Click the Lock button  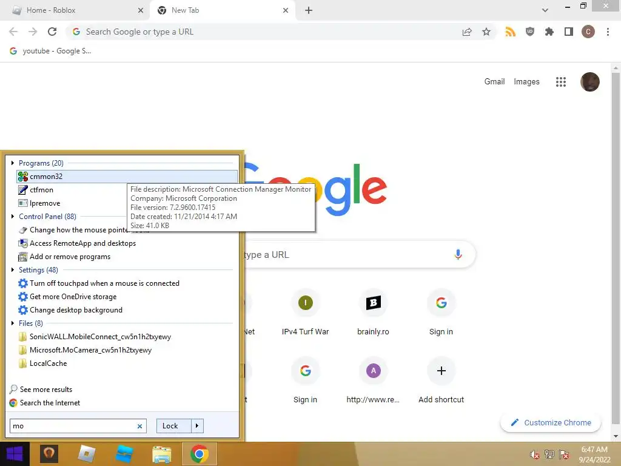coord(174,426)
